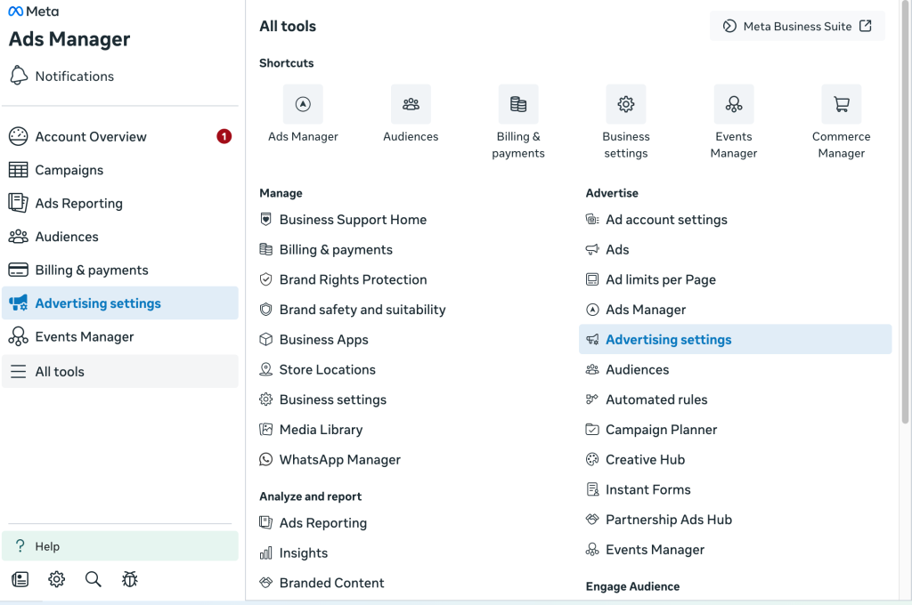Open Store Locations under Manage
This screenshot has height=605, width=912.
(x=326, y=369)
